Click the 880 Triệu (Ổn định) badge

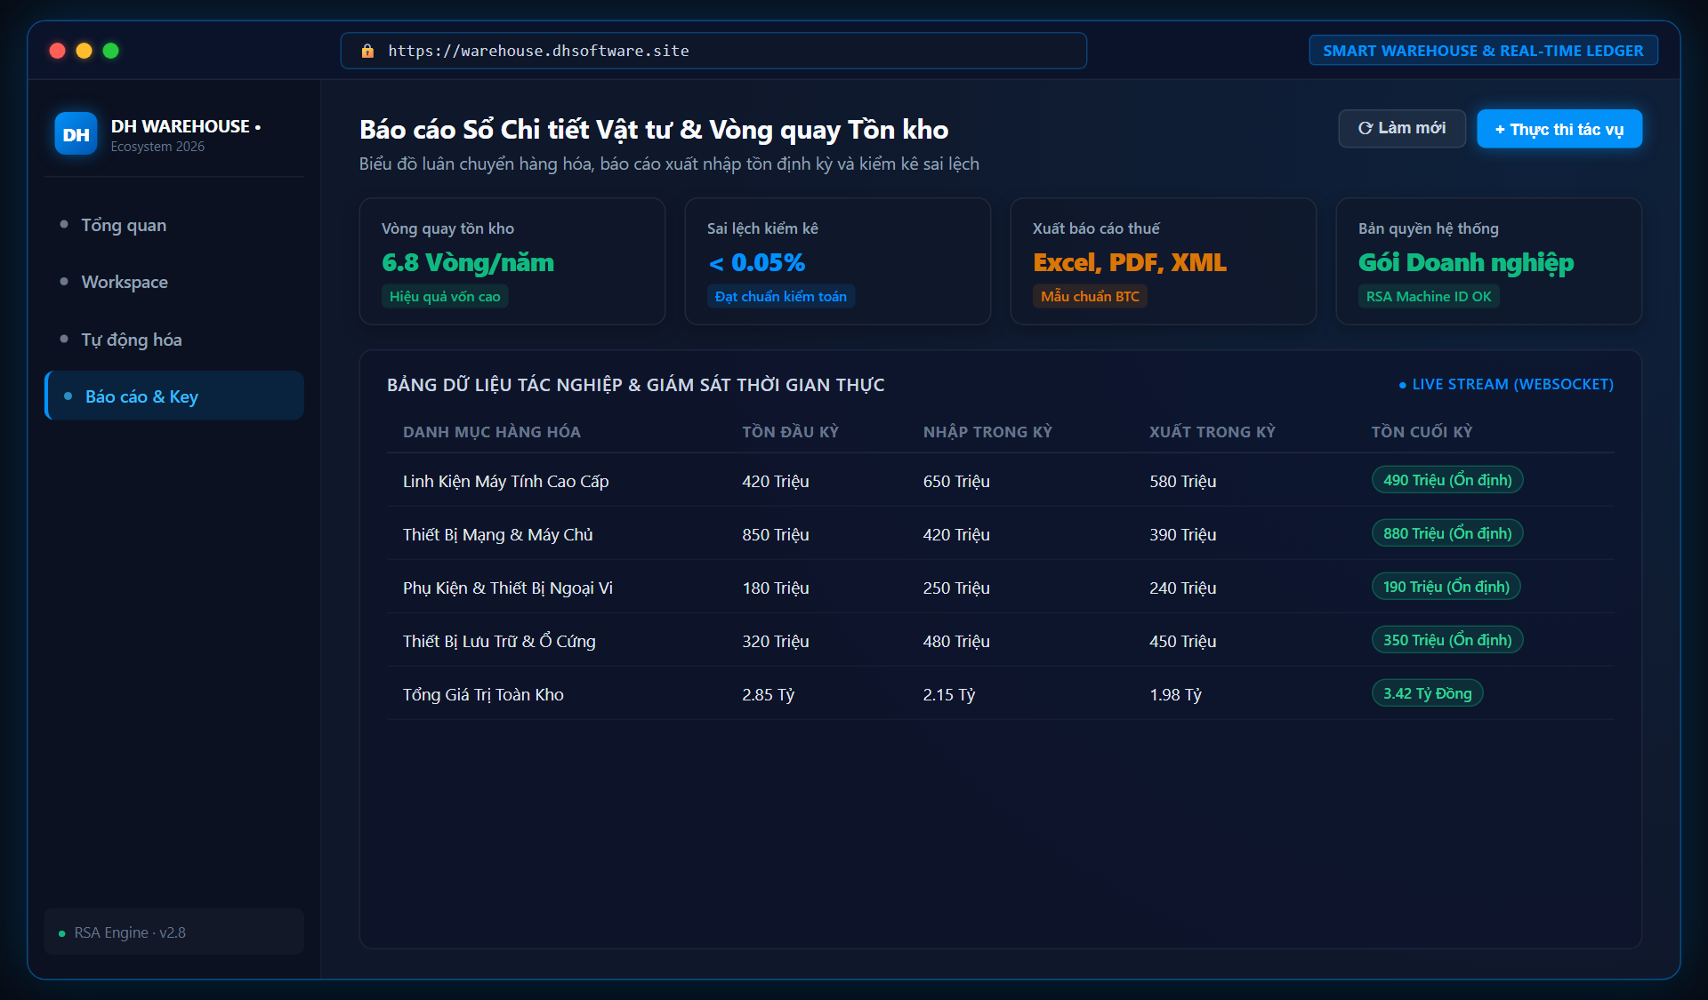(1447, 533)
